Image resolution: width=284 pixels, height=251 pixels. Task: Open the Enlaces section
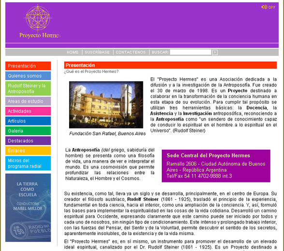point(28,151)
